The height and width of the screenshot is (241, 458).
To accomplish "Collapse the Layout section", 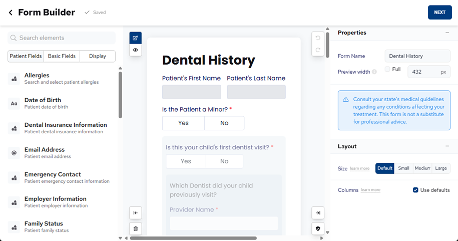I will (x=447, y=146).
